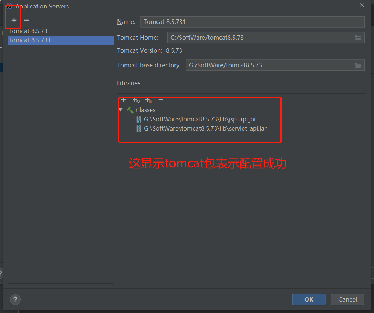Select the servlet-api.jar library entry
This screenshot has height=313, width=374.
[205, 128]
